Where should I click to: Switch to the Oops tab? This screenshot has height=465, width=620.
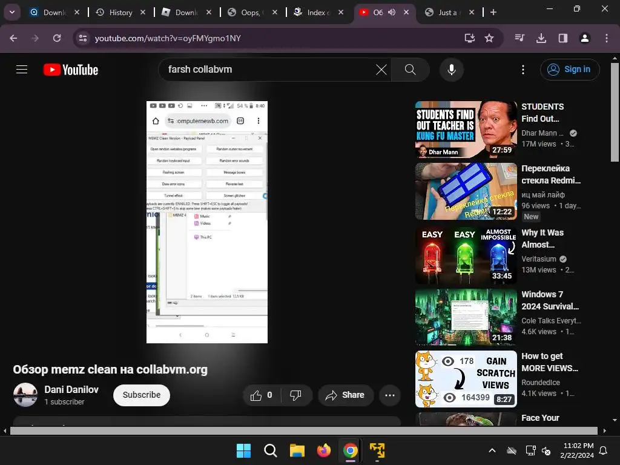point(251,13)
